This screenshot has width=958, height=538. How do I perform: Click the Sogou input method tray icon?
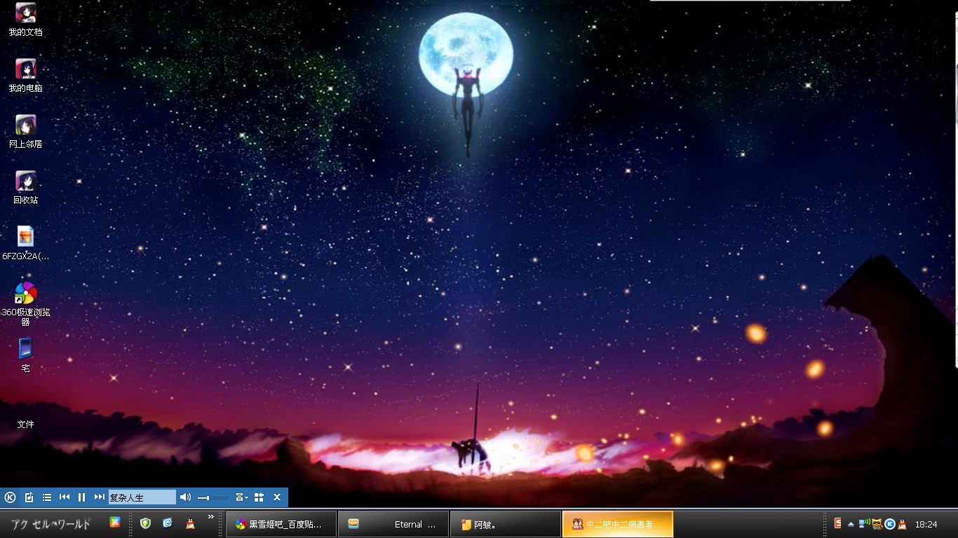pyautogui.click(x=837, y=523)
